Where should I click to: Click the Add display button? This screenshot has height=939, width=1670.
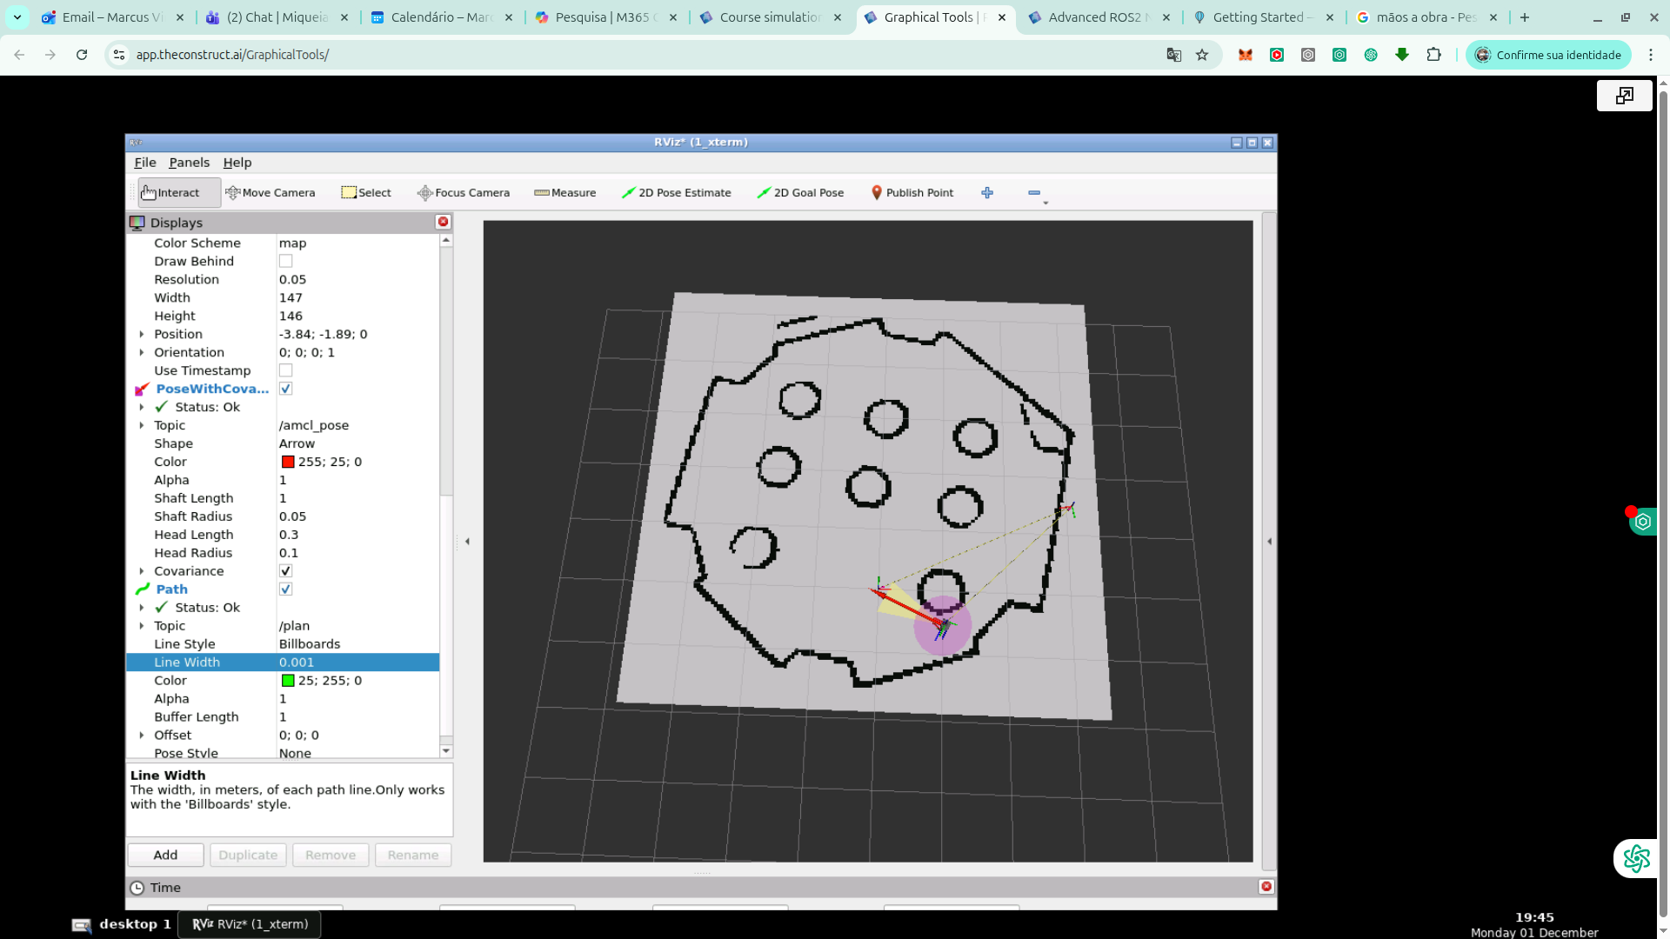(x=165, y=855)
